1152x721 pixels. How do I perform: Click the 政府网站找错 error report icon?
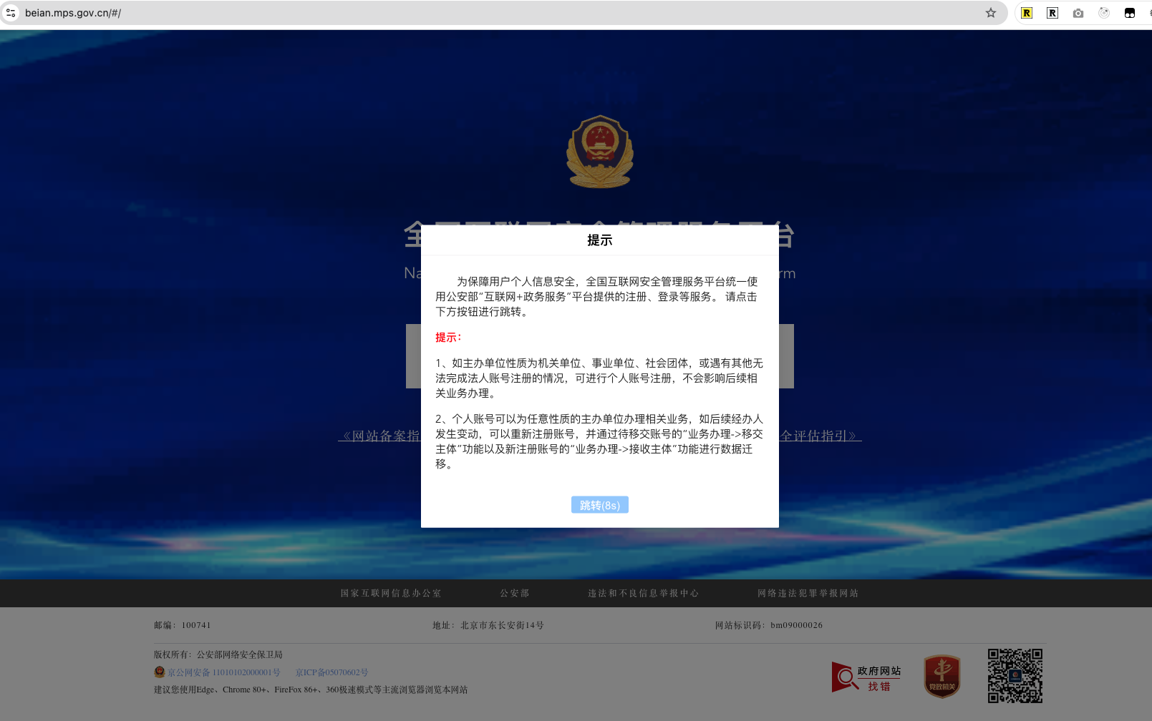866,677
